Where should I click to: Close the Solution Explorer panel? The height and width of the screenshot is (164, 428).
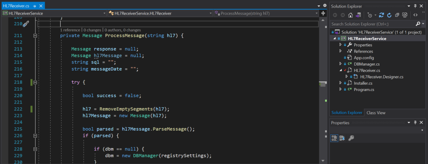tap(421, 6)
